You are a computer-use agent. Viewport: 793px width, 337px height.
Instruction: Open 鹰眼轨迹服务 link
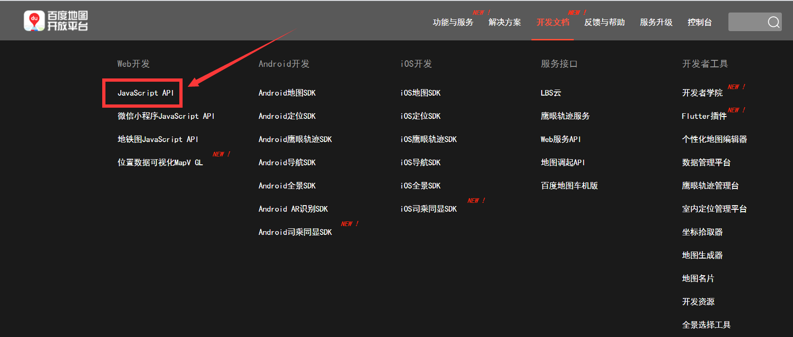pyautogui.click(x=565, y=116)
